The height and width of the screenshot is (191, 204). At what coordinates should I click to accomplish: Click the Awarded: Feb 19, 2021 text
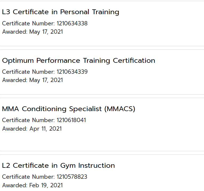tap(32, 185)
